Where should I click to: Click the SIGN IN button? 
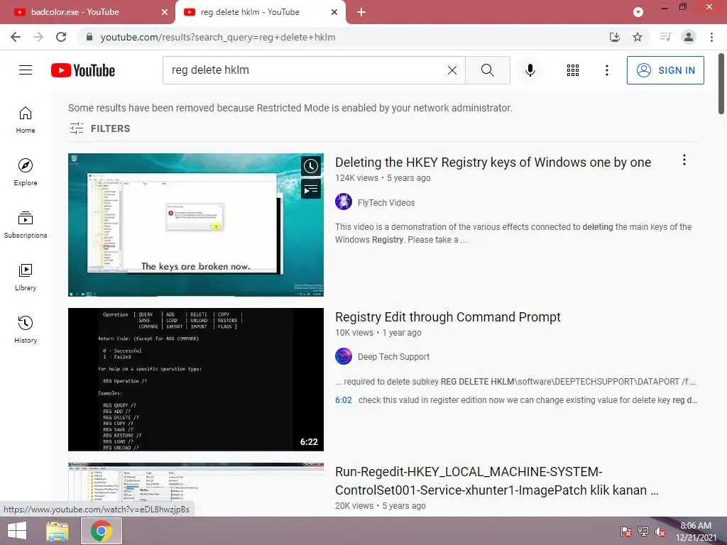click(x=665, y=70)
